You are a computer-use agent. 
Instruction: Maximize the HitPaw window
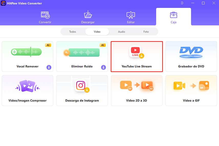(x=203, y=3)
